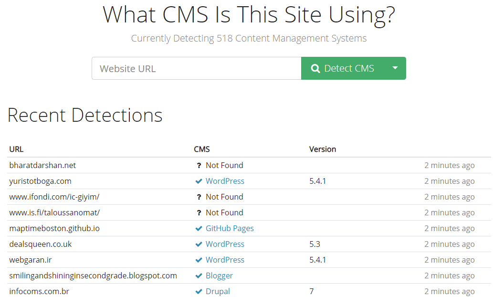Open the Blogger link
This screenshot has height=297, width=493.
coord(219,276)
